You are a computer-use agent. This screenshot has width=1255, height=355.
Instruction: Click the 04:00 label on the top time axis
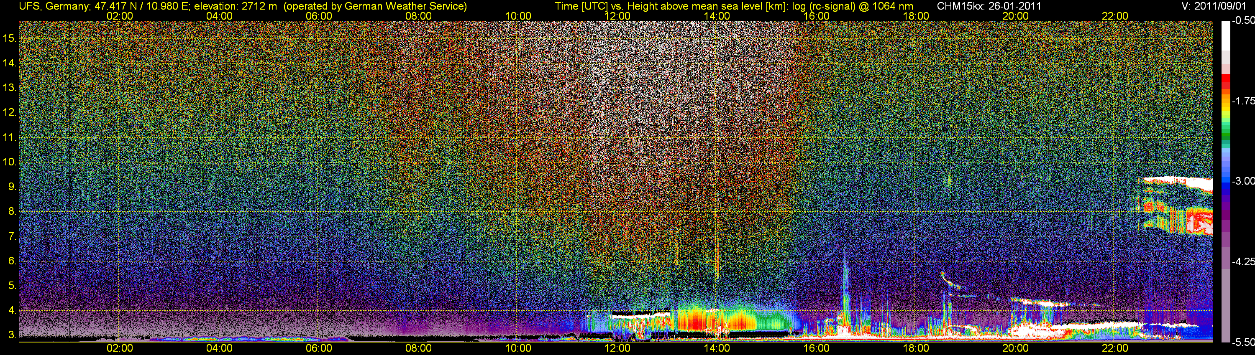(219, 16)
